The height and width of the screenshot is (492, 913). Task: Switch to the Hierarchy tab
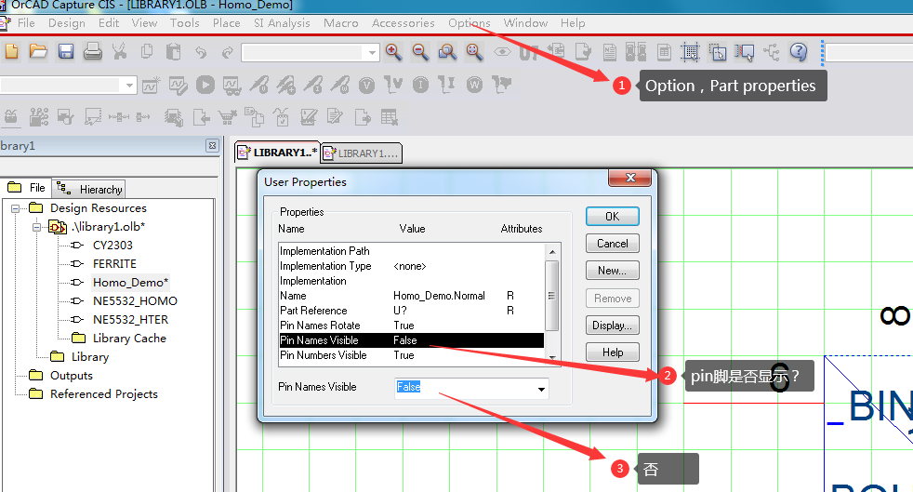tap(89, 189)
